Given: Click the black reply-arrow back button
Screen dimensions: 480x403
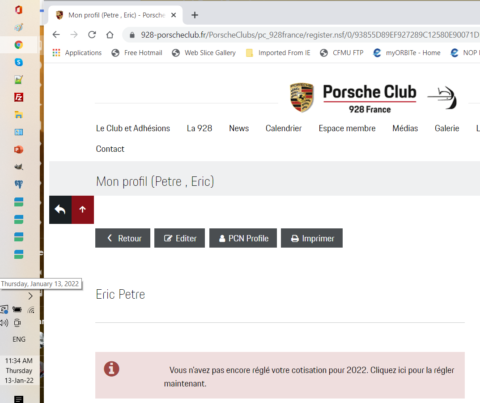Looking at the screenshot, I should click(60, 210).
